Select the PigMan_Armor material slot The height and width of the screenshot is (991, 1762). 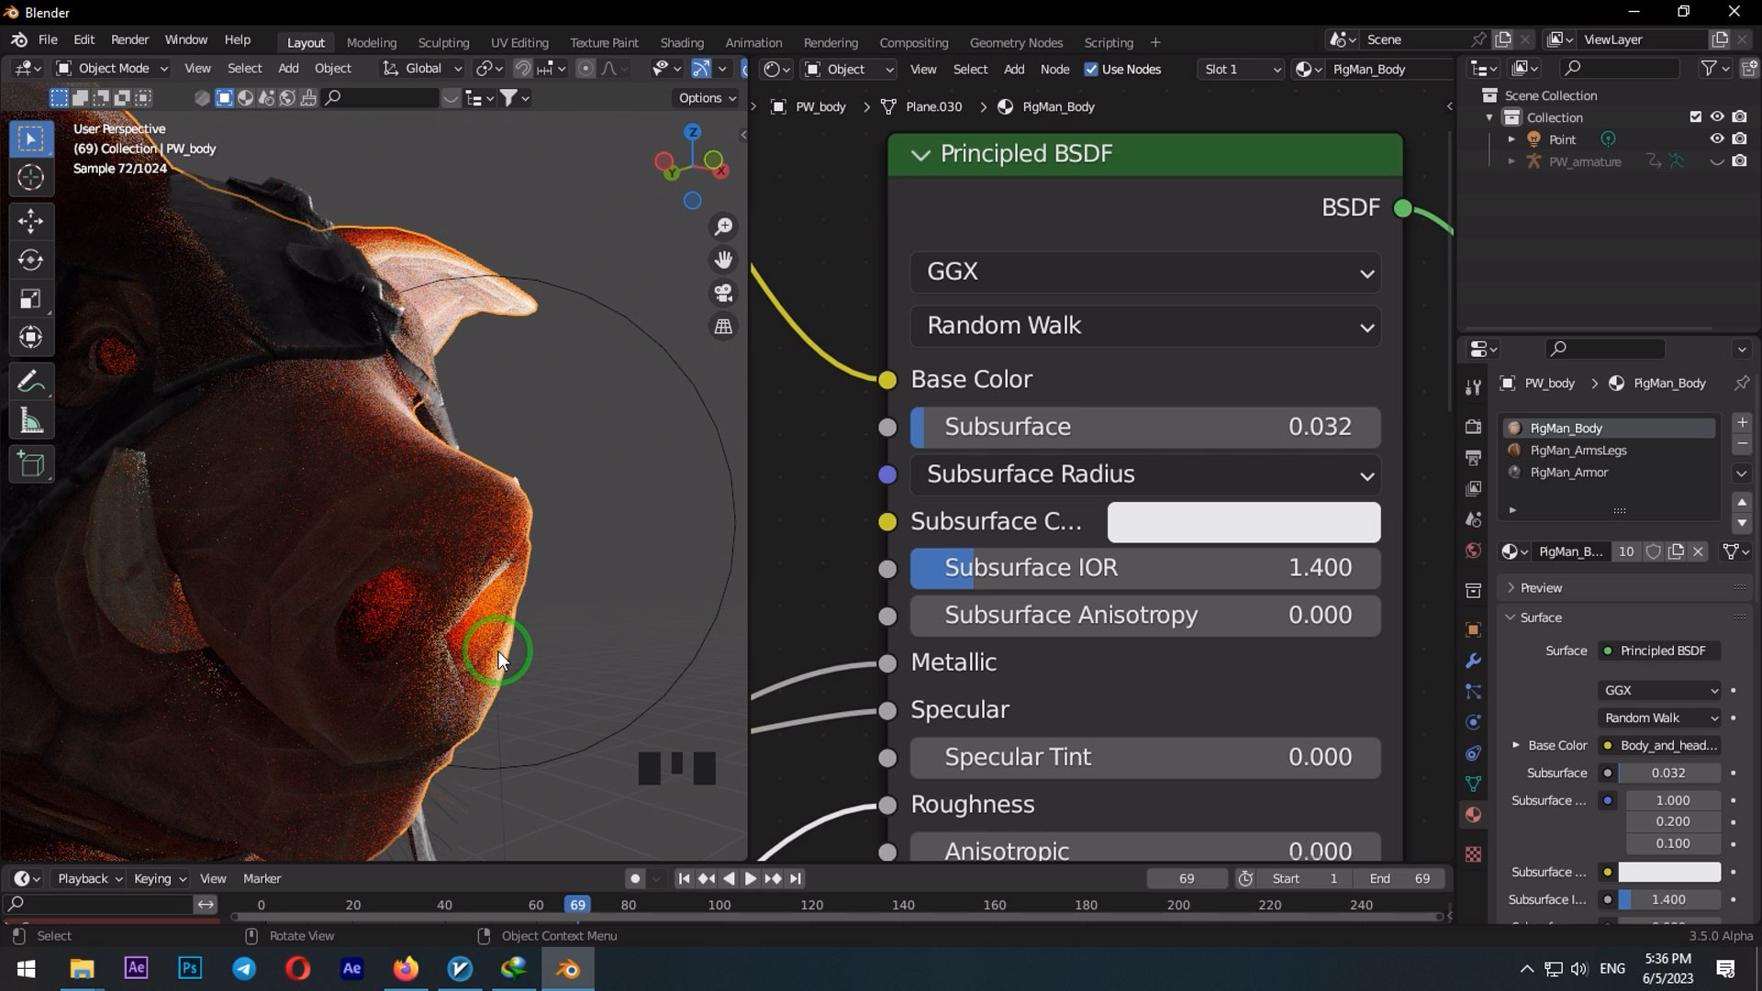1568,473
